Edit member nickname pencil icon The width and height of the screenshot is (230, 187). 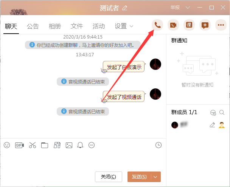point(212,125)
